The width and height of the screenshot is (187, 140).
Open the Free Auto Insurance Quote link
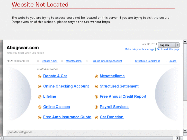tap(67, 117)
